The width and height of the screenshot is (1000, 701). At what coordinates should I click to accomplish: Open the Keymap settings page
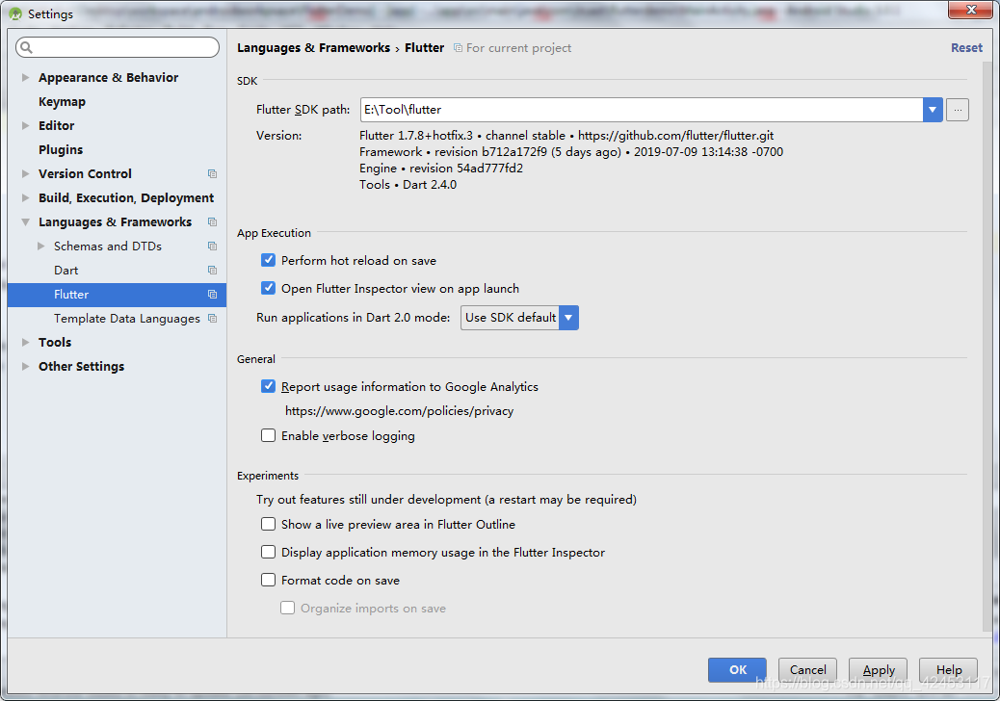point(62,102)
